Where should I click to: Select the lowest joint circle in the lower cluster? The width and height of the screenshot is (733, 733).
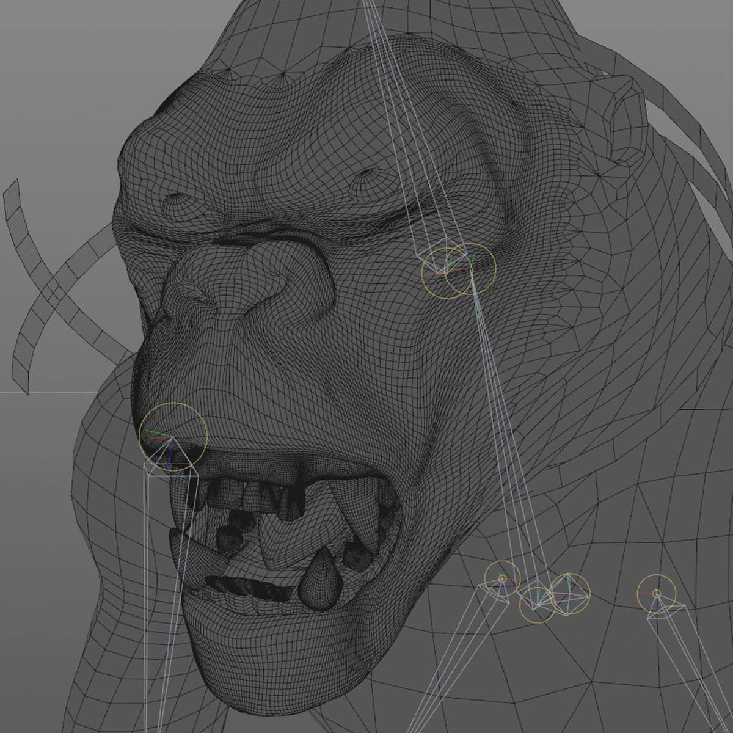click(x=537, y=605)
